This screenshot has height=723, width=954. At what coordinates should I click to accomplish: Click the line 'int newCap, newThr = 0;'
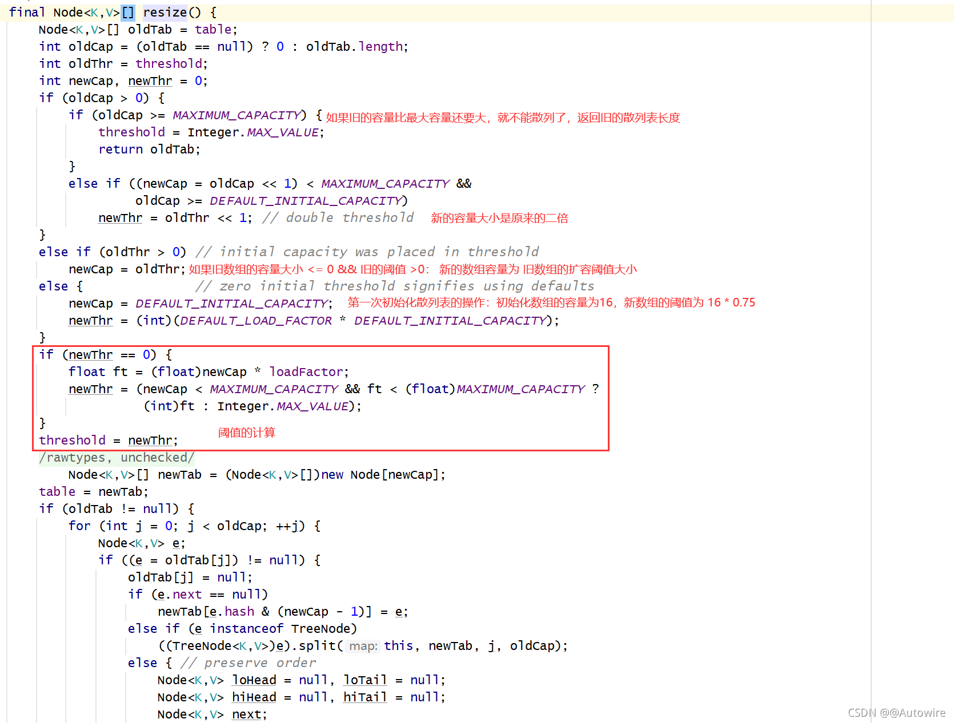pos(123,81)
